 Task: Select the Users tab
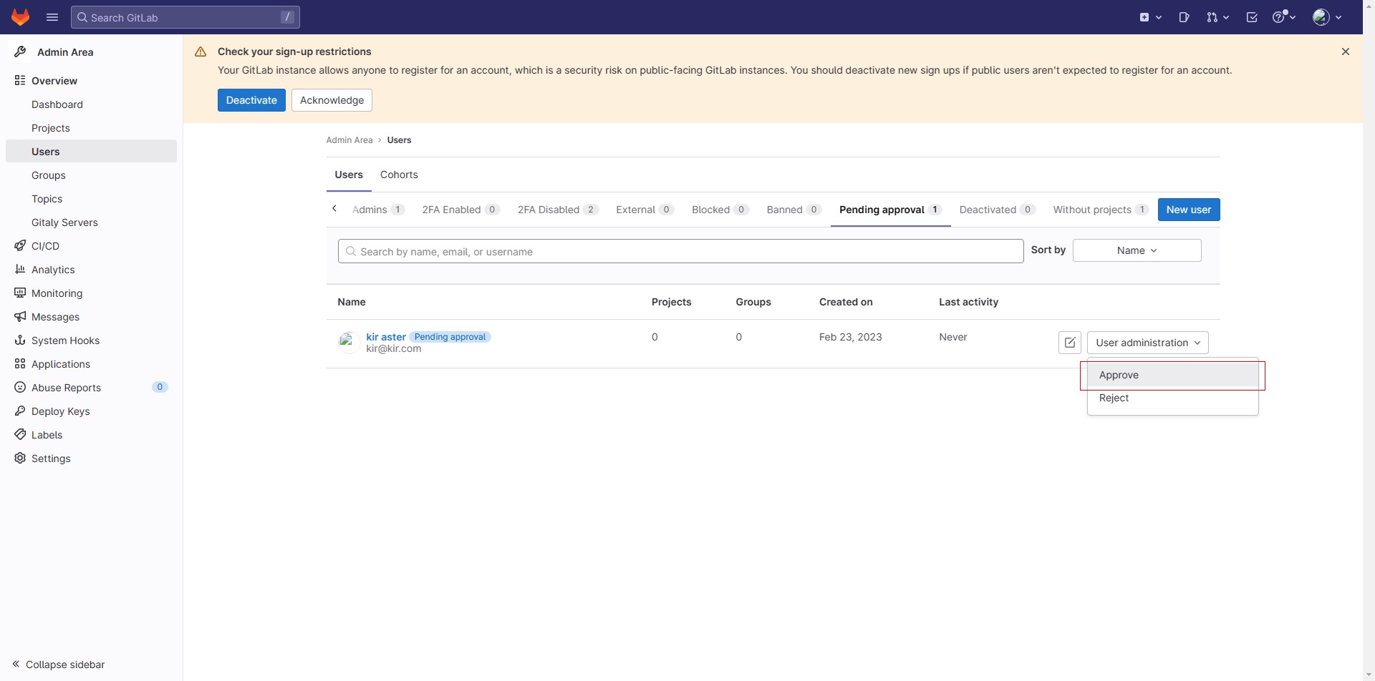tap(349, 175)
